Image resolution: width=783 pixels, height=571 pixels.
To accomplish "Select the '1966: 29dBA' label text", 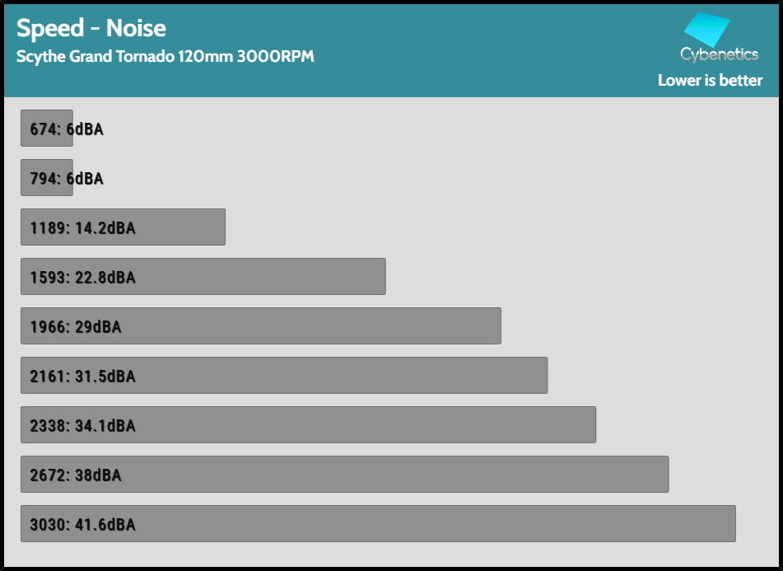I will point(75,327).
